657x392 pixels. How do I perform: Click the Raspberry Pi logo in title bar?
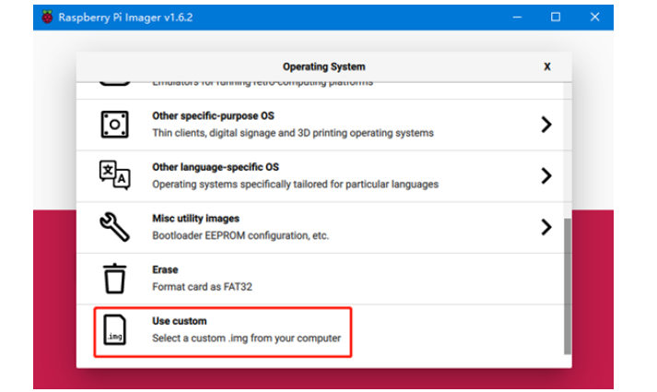point(47,17)
